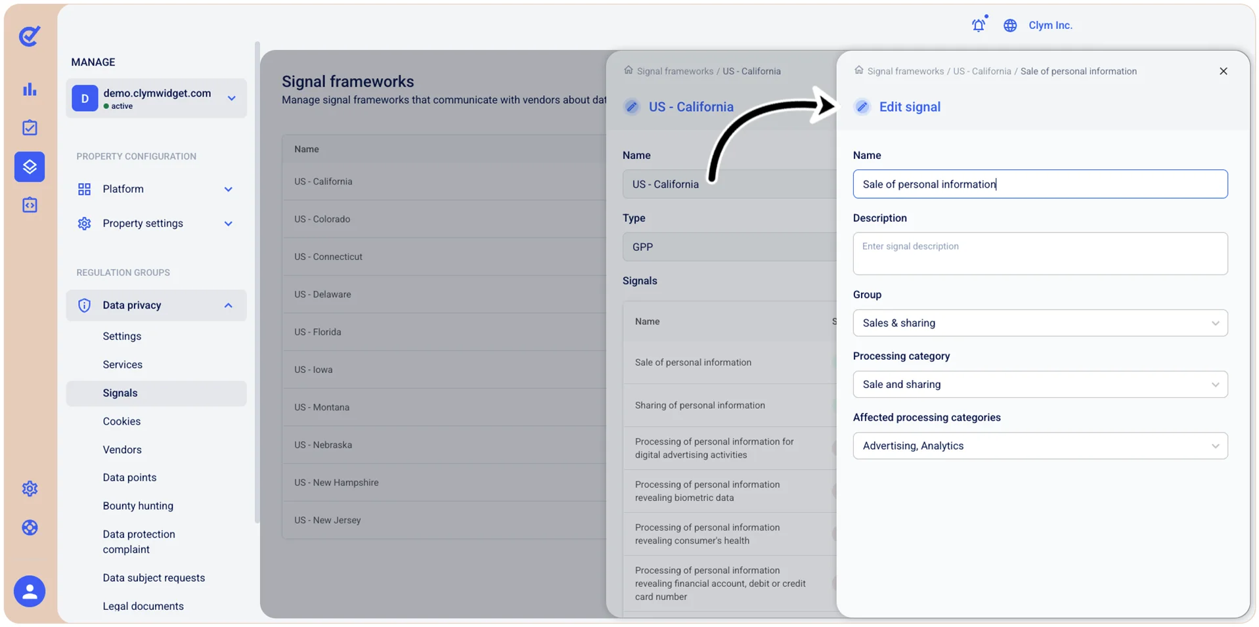This screenshot has width=1259, height=627.
Task: Open the Settings item under Data privacy
Action: point(122,336)
